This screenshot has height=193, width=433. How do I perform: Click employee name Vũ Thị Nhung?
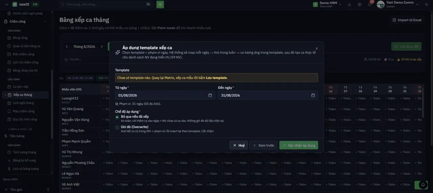click(x=72, y=152)
